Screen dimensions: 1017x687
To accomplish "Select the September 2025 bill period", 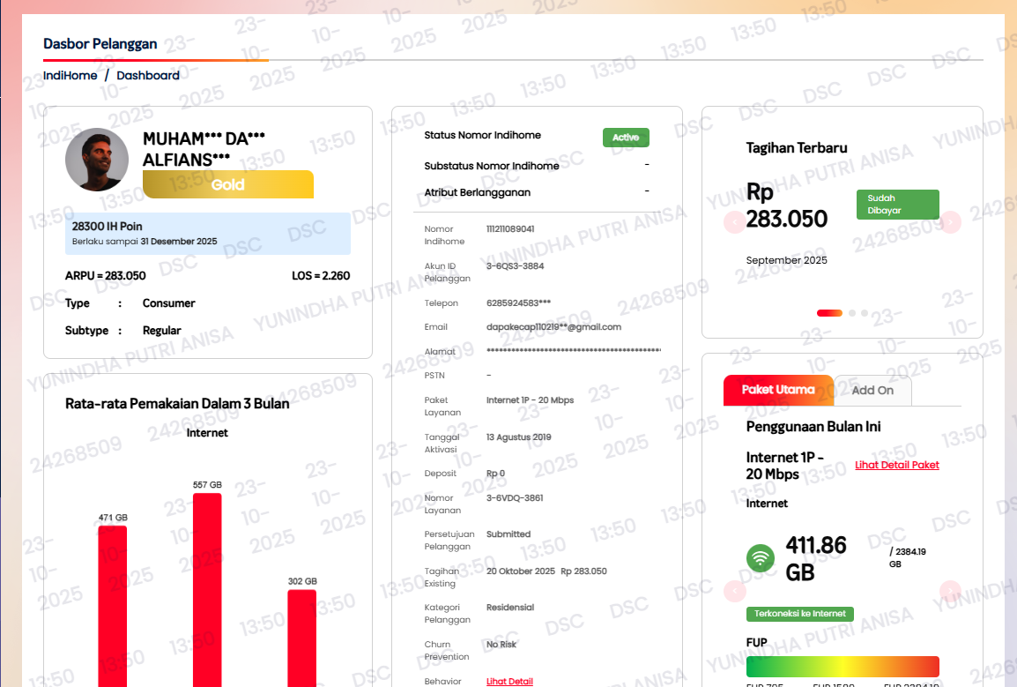I will pyautogui.click(x=787, y=260).
